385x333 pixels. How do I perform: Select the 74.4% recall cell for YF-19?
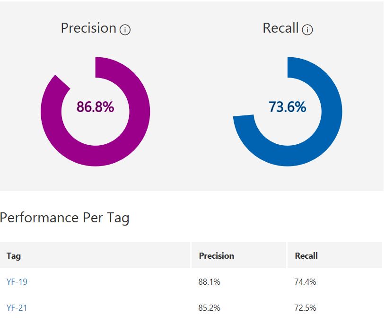(x=305, y=282)
